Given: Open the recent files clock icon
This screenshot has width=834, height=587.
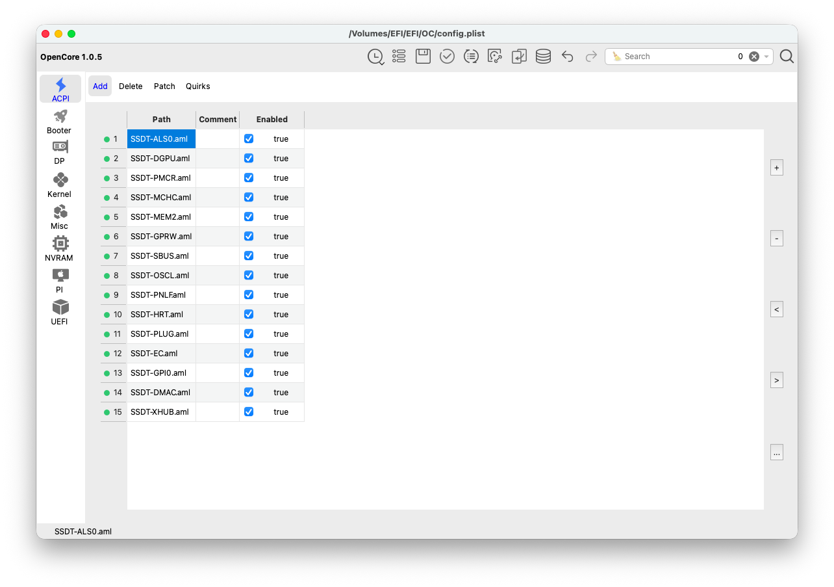Looking at the screenshot, I should (375, 57).
